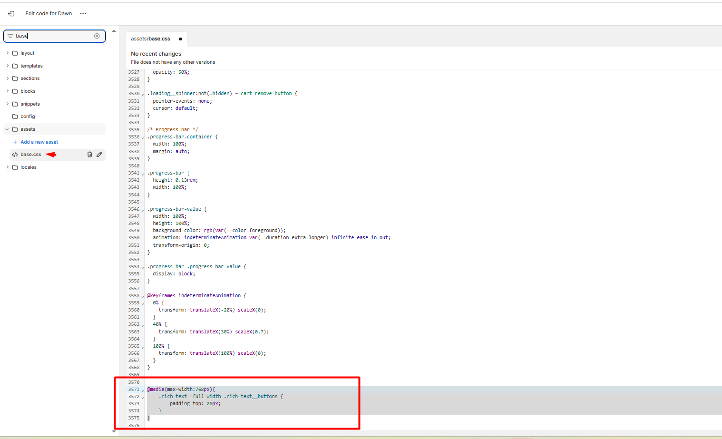This screenshot has width=722, height=439.
Task: Fold the .progress-bar-value rule at line 3546
Action: tap(143, 210)
